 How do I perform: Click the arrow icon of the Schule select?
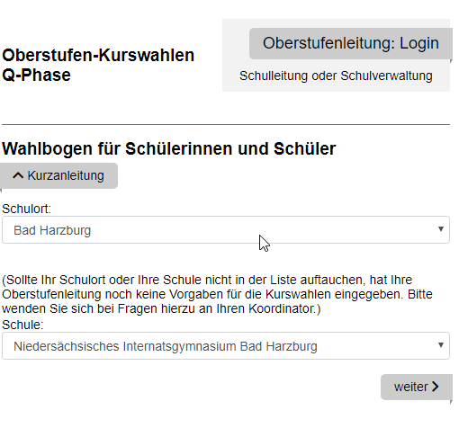tap(441, 345)
